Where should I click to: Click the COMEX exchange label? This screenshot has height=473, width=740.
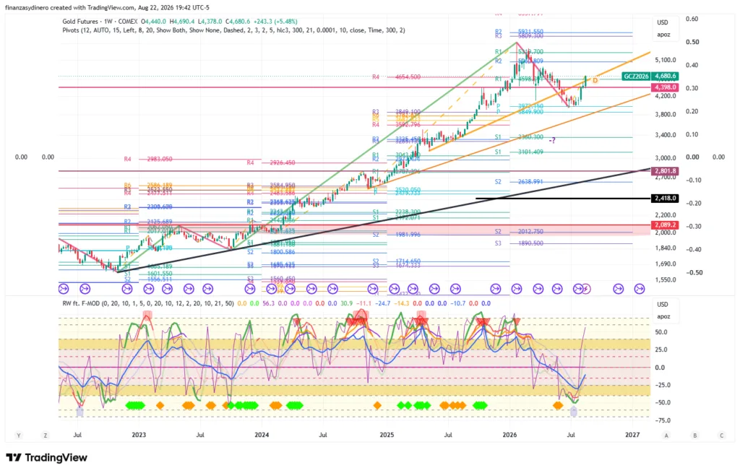pos(127,22)
